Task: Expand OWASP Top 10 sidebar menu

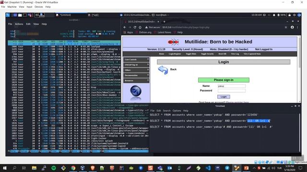Action: click(136, 65)
